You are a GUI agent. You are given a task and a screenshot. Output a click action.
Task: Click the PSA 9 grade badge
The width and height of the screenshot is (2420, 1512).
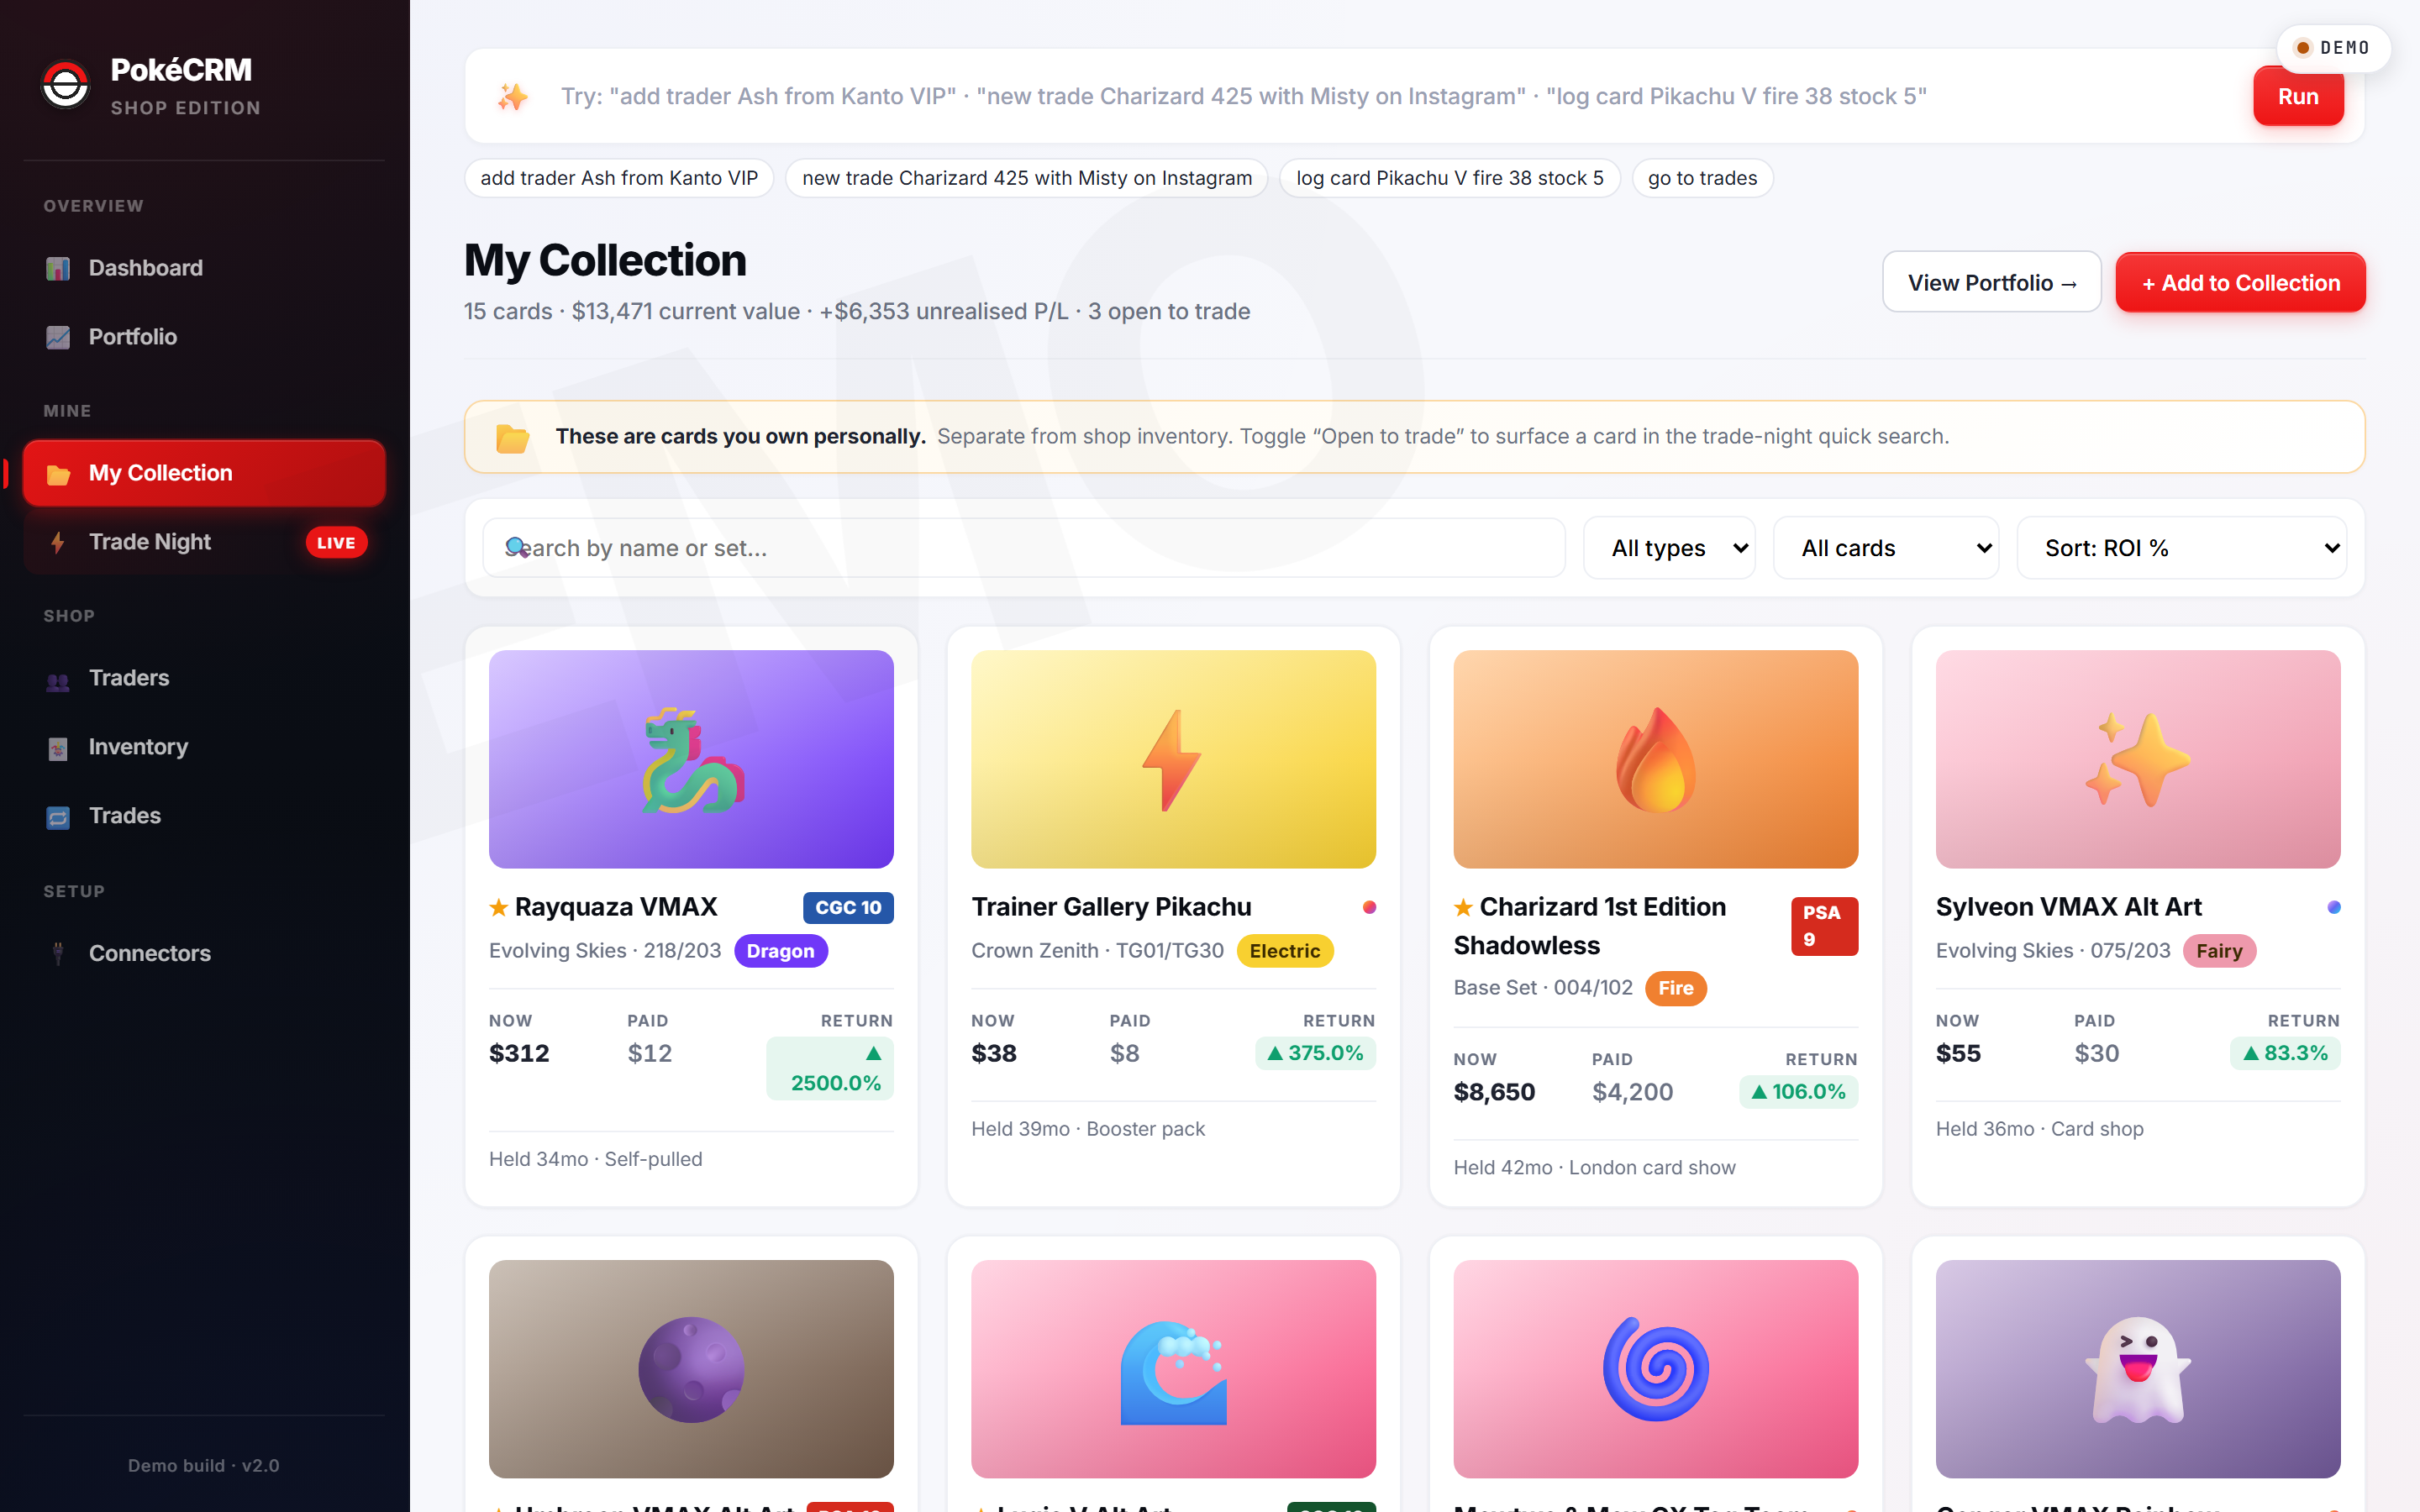point(1825,926)
